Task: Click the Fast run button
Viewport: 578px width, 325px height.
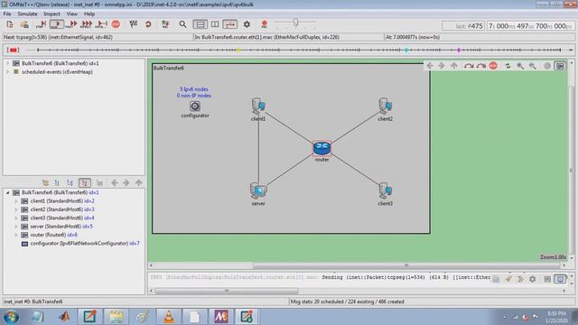Action: (x=71, y=24)
